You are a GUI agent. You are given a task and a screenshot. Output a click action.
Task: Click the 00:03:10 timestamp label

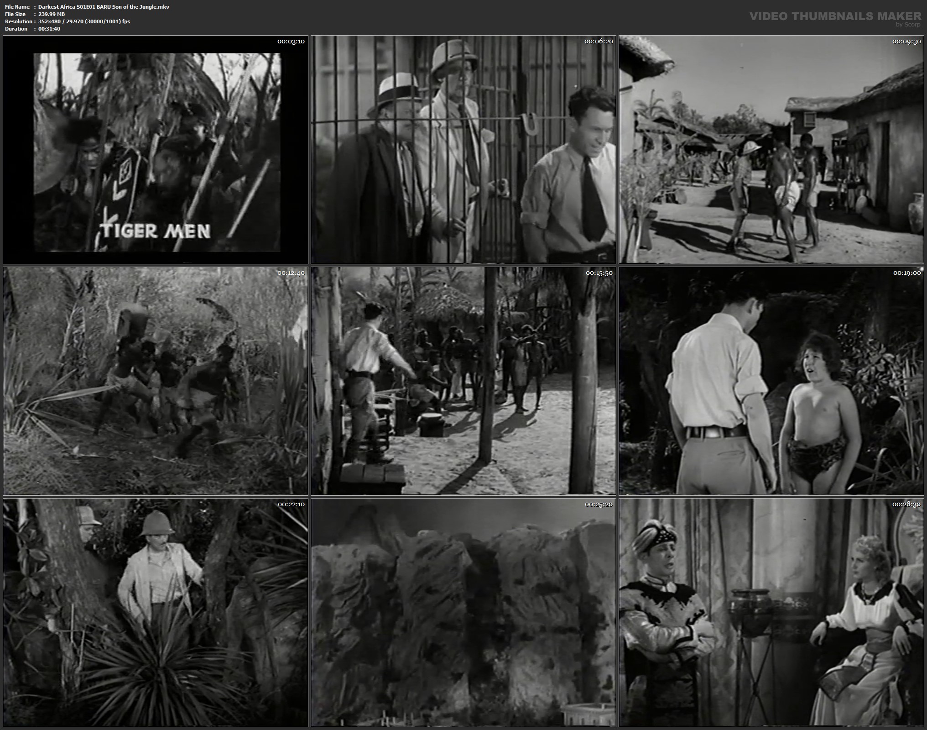291,42
